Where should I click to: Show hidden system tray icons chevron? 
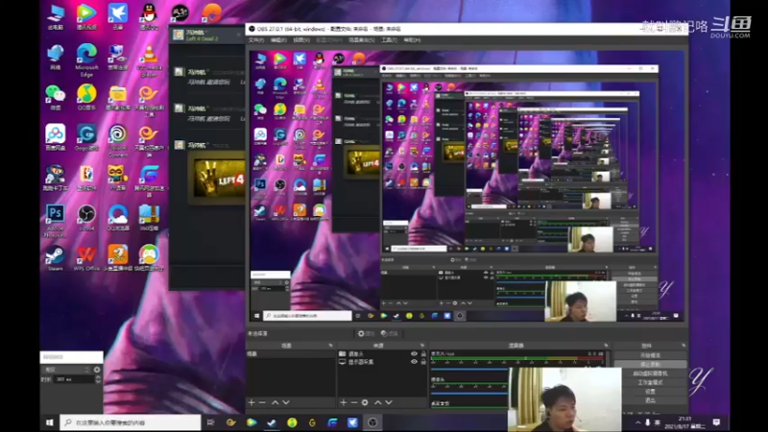(637, 422)
